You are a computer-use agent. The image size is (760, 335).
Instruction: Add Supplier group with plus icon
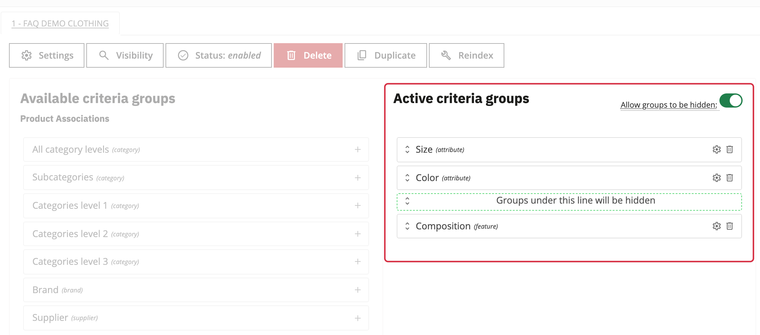pyautogui.click(x=358, y=318)
